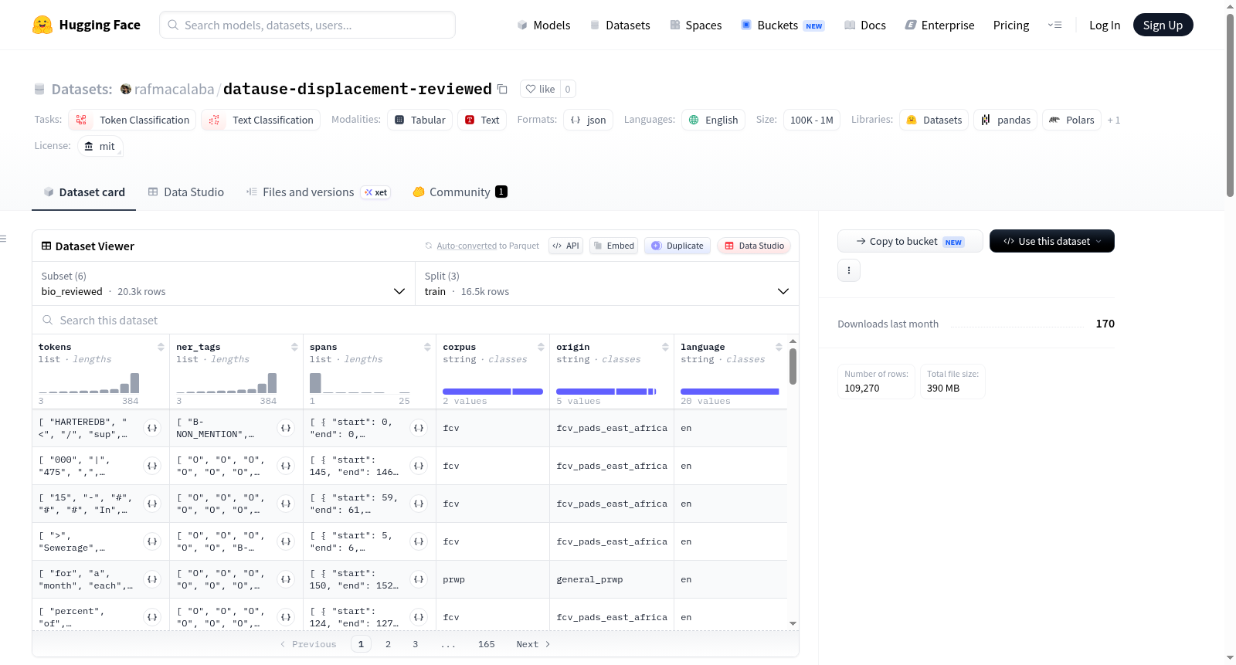1236x665 pixels.
Task: Go to the Community tab
Action: [x=460, y=192]
